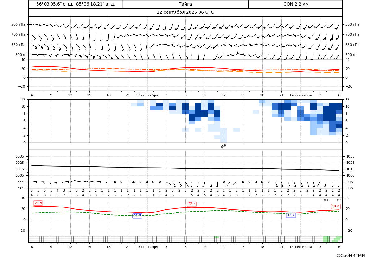Click the coordinates header cell
365x258 pixels.
(76, 4)
